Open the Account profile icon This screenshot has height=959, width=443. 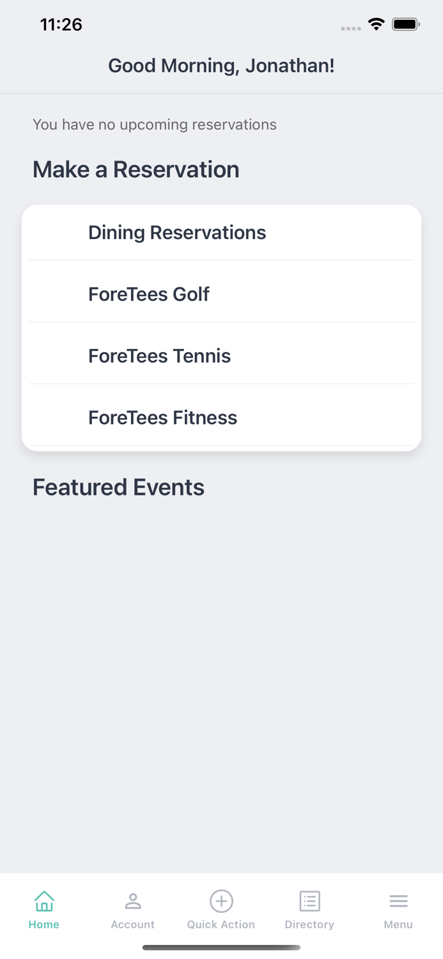133,900
